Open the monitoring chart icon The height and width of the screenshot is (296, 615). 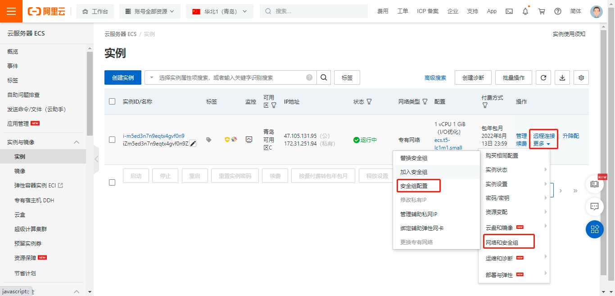click(x=249, y=140)
